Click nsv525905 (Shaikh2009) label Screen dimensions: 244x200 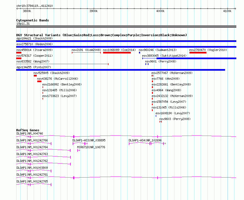(52, 73)
